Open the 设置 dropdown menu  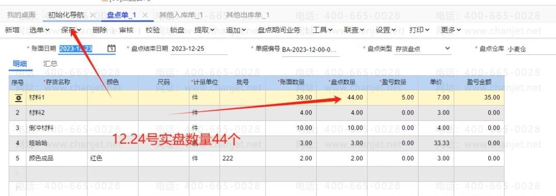click(386, 30)
